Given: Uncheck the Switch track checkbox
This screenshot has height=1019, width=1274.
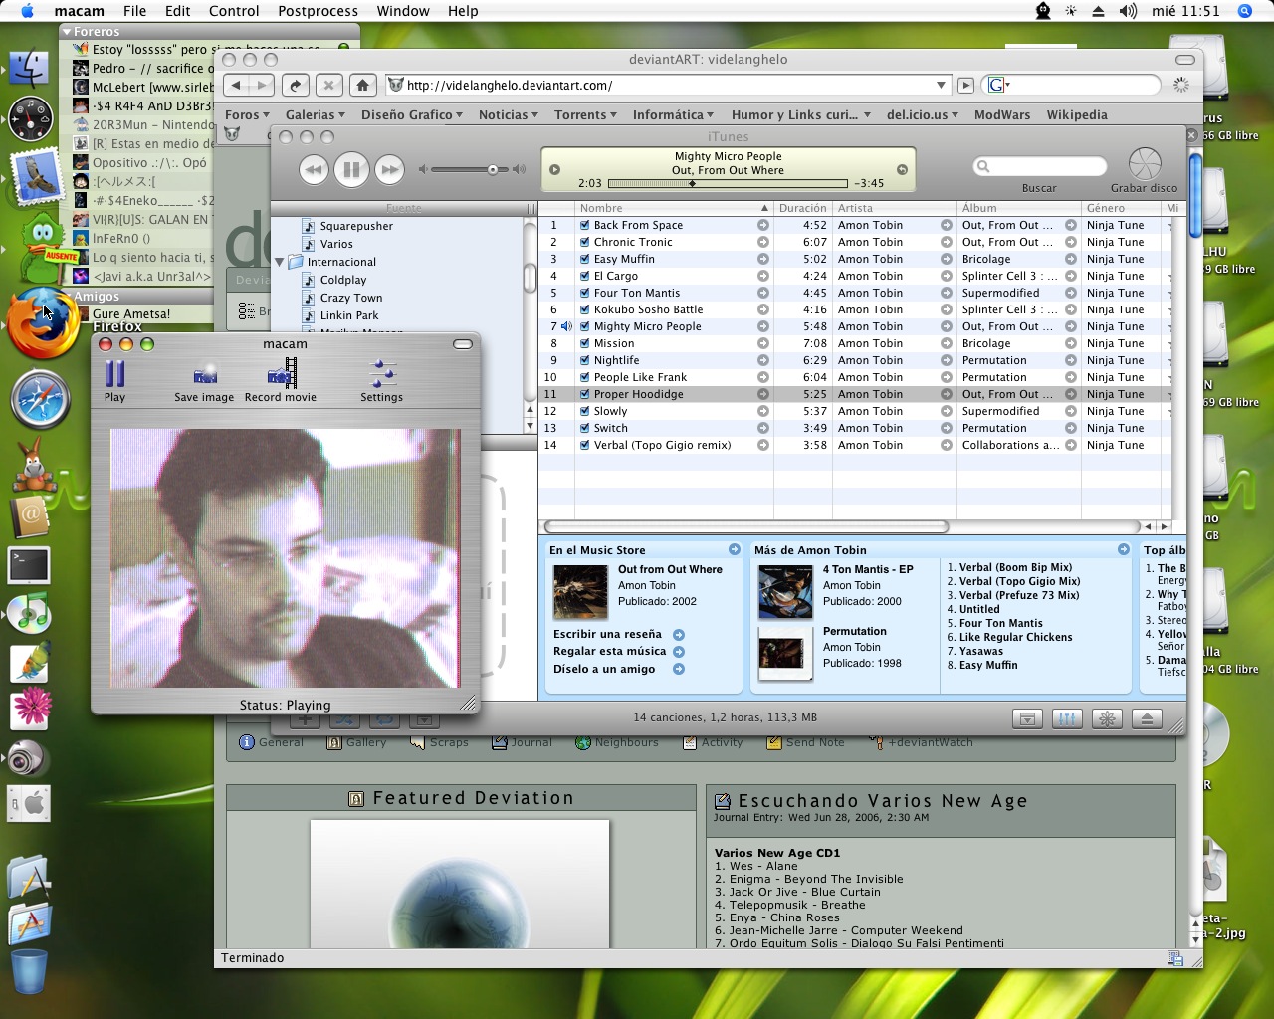Looking at the screenshot, I should [585, 429].
